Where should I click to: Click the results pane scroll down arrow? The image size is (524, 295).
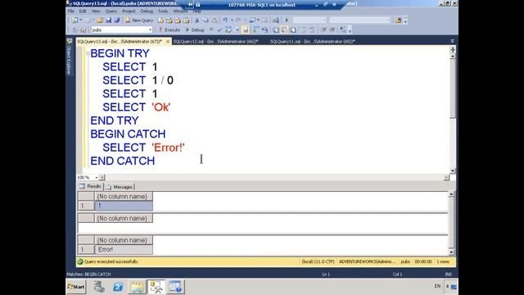[x=451, y=252]
